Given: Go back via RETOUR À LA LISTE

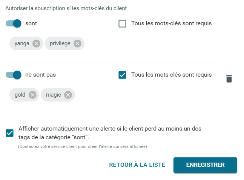Looking at the screenshot, I should click(137, 165).
